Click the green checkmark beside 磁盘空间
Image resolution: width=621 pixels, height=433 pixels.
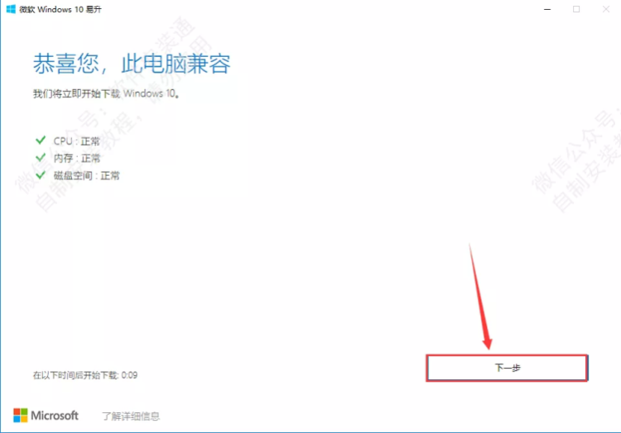[x=41, y=175]
